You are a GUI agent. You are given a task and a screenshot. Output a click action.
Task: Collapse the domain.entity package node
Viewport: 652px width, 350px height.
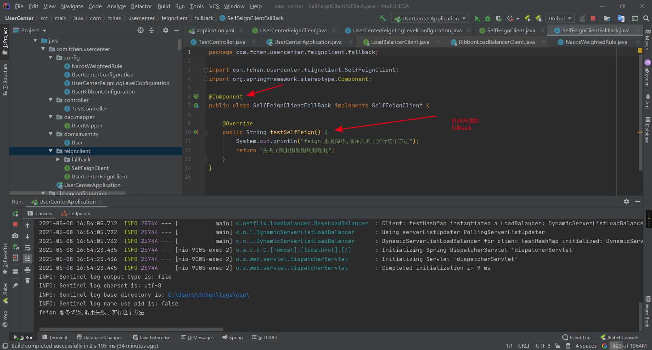pos(51,134)
